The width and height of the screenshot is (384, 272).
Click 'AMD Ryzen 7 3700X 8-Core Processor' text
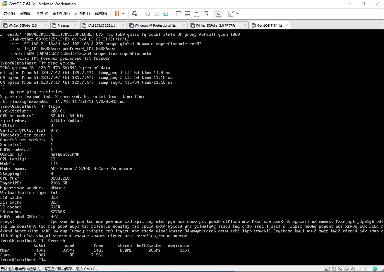(91, 169)
